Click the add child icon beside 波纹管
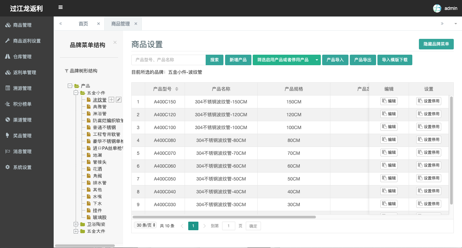Viewport: 462px width, 248px height. [x=112, y=100]
